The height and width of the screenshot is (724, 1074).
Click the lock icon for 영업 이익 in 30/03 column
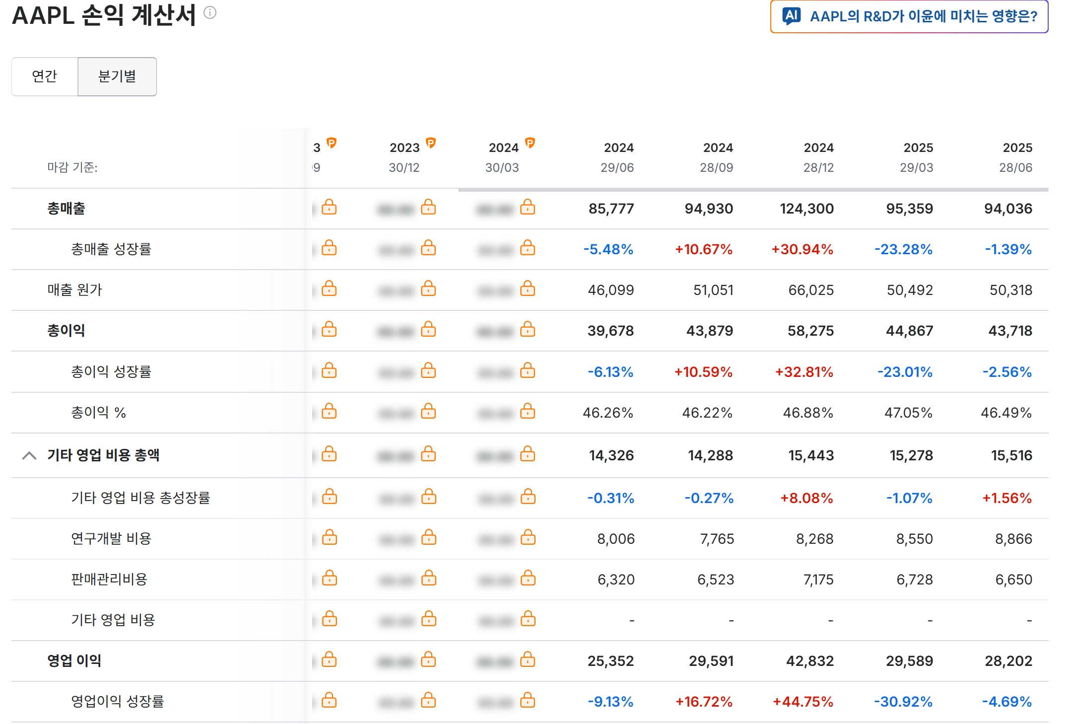point(528,659)
